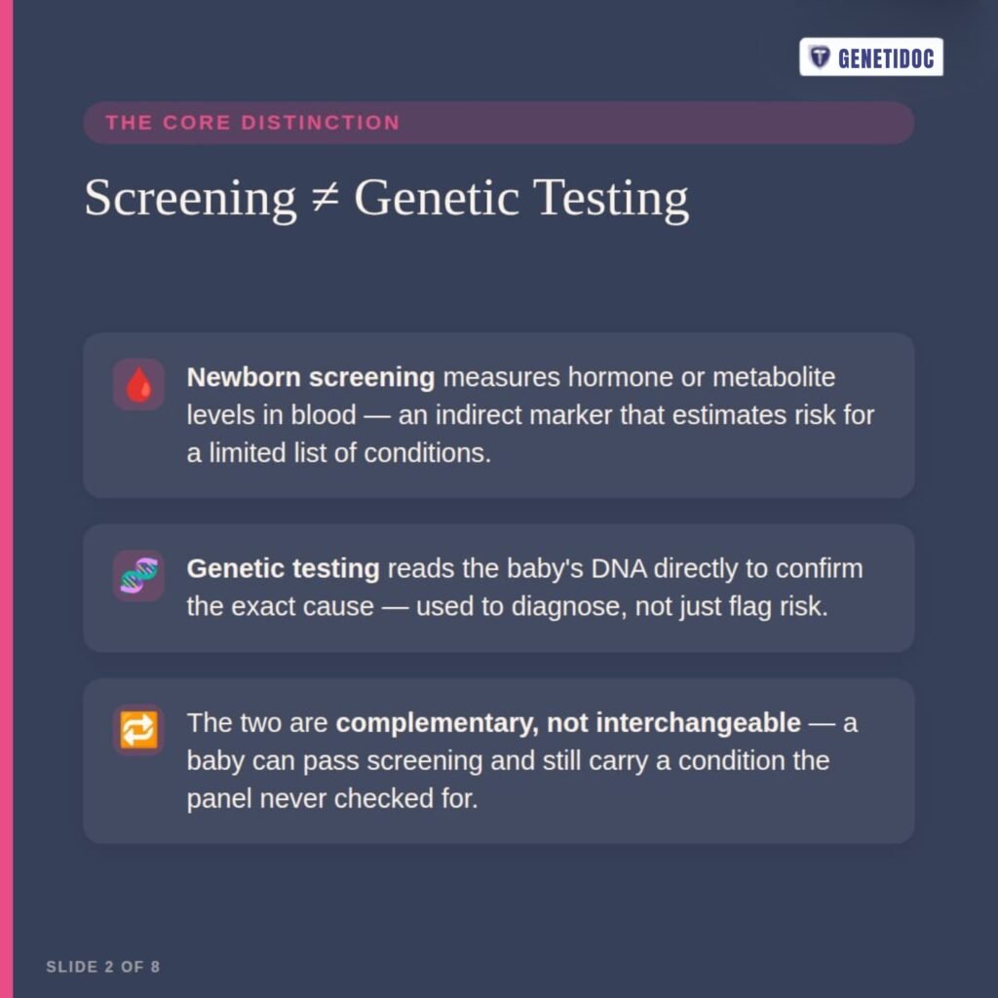The height and width of the screenshot is (998, 998).
Task: Click the "Screening ≠ Genetic Testing" heading
Action: [386, 199]
